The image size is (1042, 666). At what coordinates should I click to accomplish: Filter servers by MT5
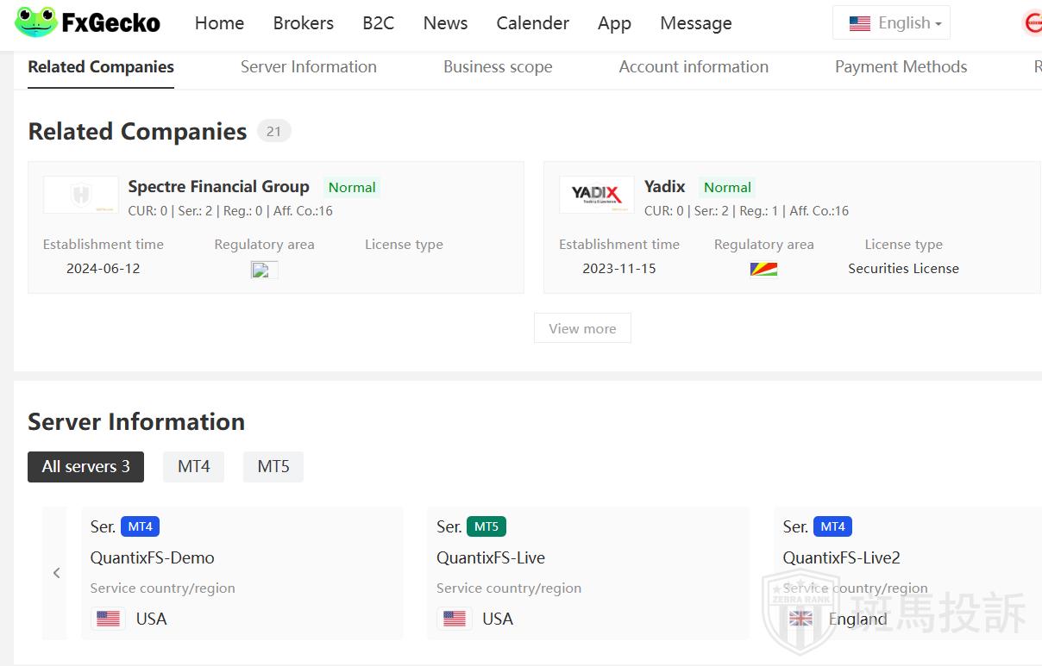[x=273, y=466]
